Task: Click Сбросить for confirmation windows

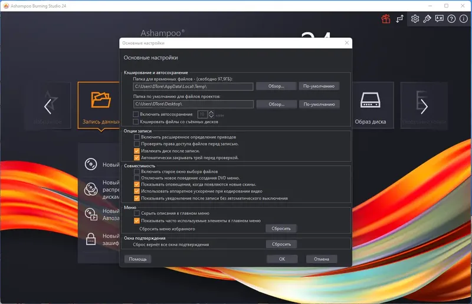Action: pos(281,244)
